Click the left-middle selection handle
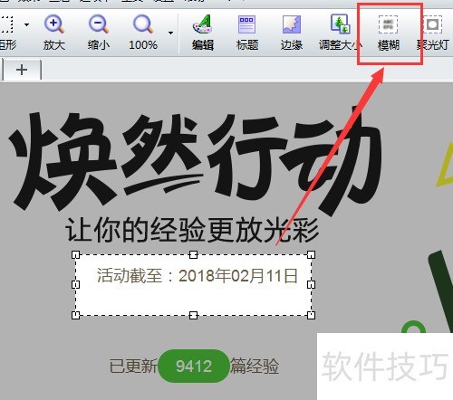 point(75,284)
